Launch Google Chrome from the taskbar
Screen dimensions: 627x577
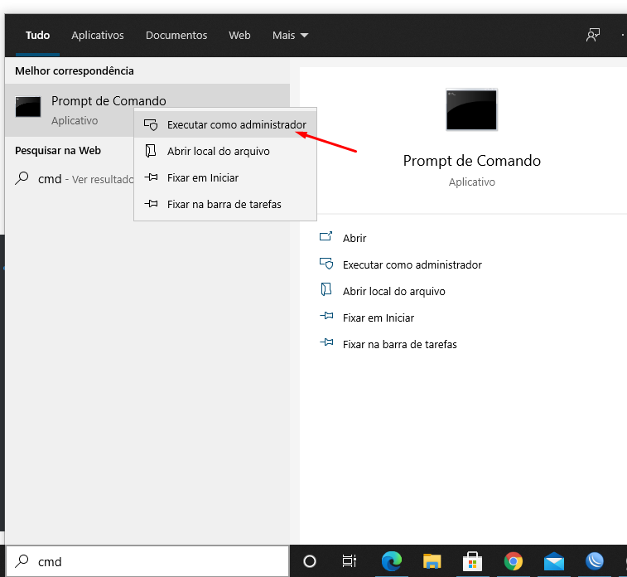click(x=513, y=561)
